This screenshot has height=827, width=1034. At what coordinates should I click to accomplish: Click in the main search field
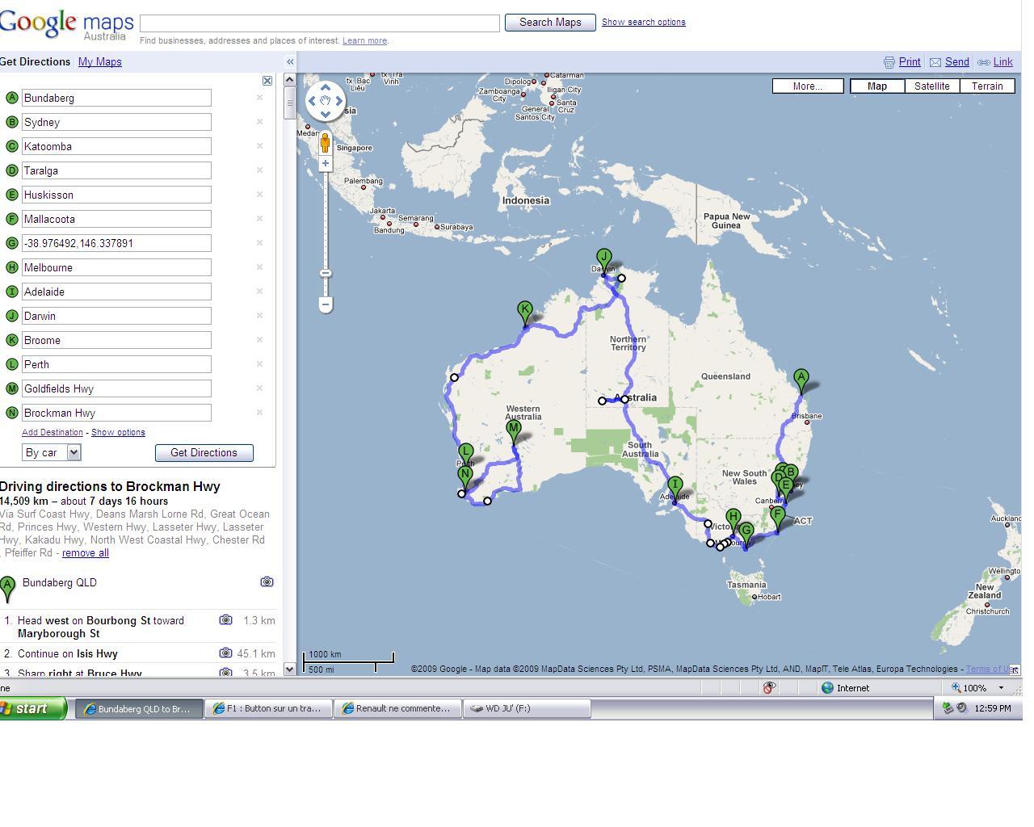tap(320, 23)
